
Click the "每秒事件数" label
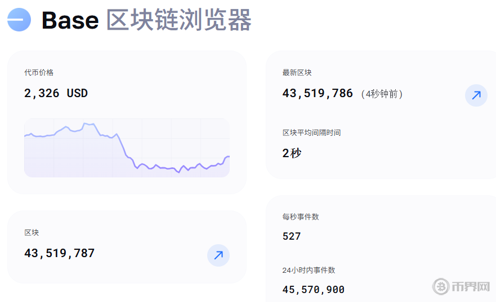pos(301,217)
